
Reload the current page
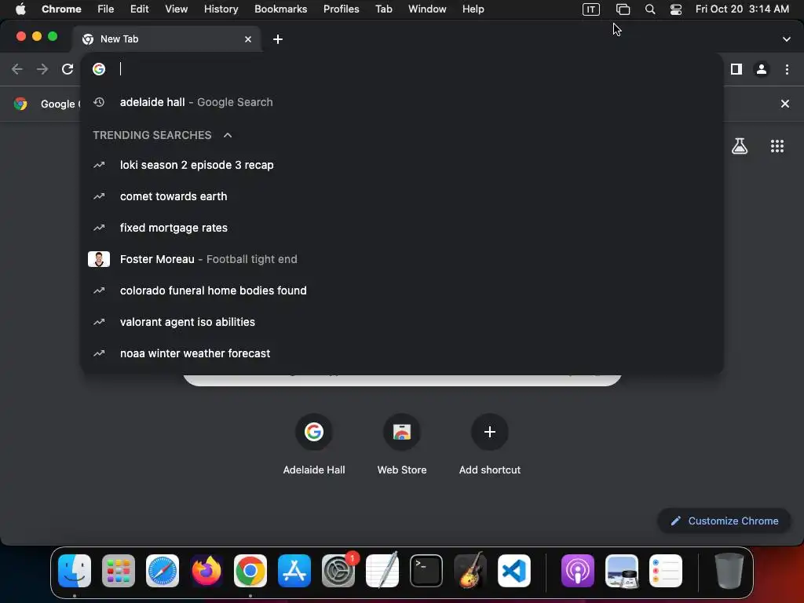click(68, 69)
